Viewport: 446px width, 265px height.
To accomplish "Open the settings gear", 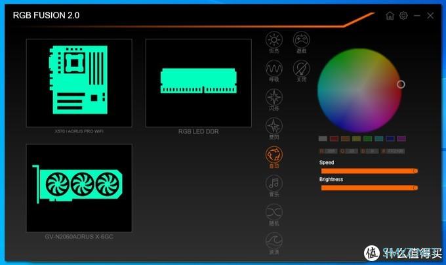I will pyautogui.click(x=403, y=16).
